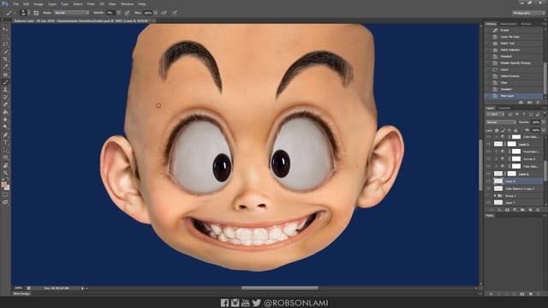548x308 pixels.
Task: Create new document from current history state
Action: click(x=521, y=103)
